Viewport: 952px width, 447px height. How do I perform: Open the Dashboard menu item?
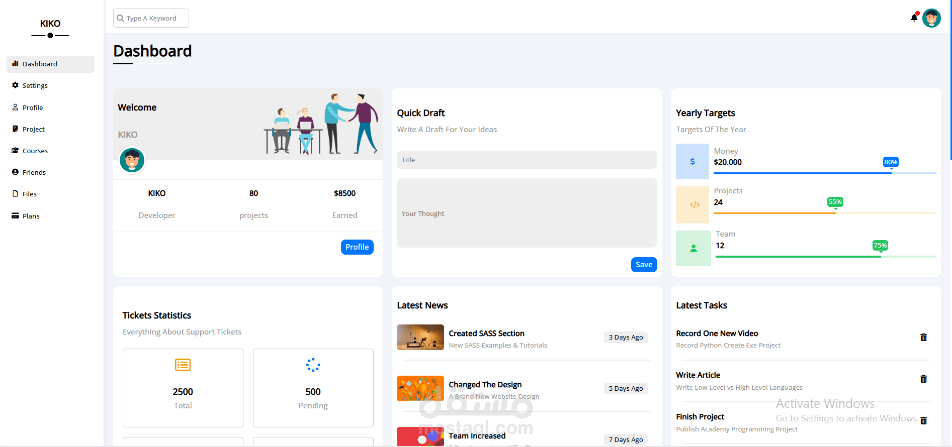pyautogui.click(x=50, y=64)
